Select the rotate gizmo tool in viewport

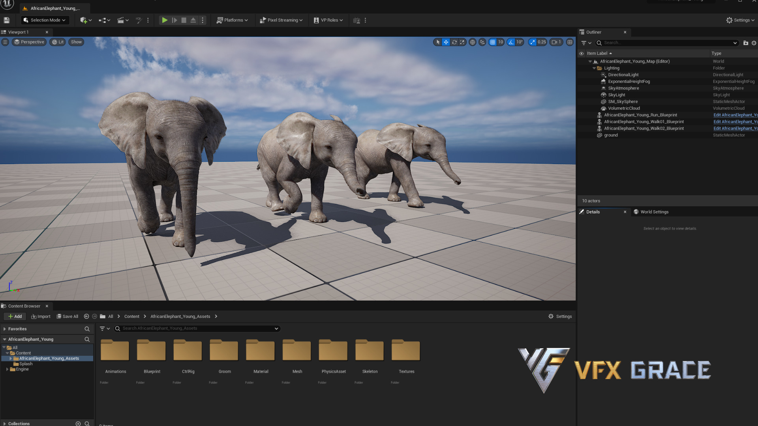454,42
